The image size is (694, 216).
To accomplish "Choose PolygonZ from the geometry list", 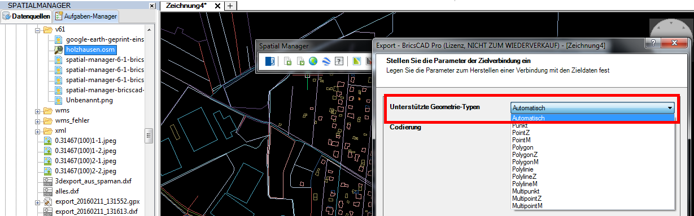I will pyautogui.click(x=525, y=155).
